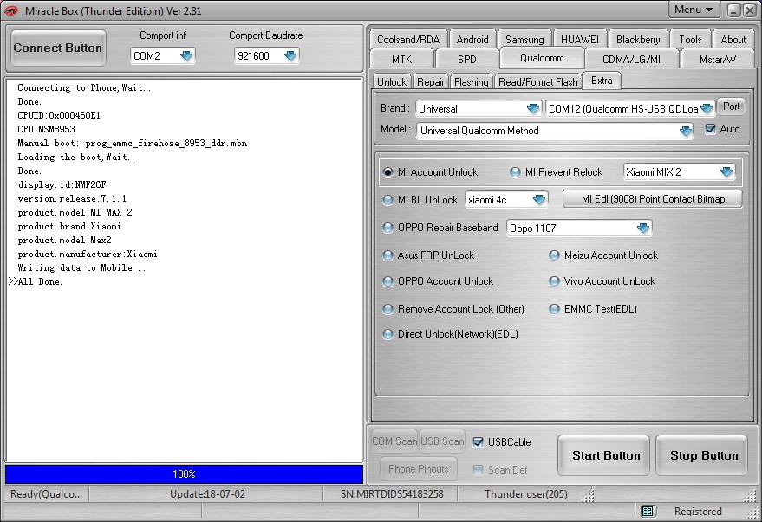Open Phone Pinouts button
The image size is (762, 522).
coord(419,469)
